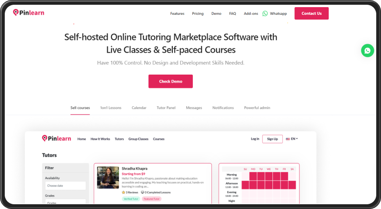
Task: Open the Availability Choose date picker
Action: pyautogui.click(x=65, y=186)
